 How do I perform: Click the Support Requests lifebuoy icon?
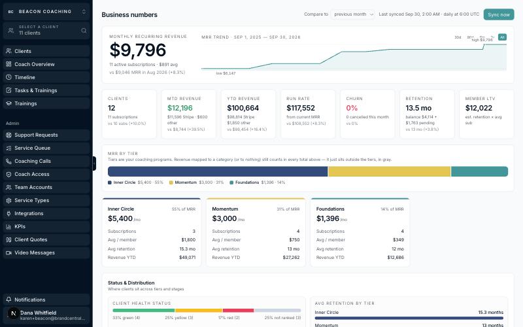tap(8, 135)
